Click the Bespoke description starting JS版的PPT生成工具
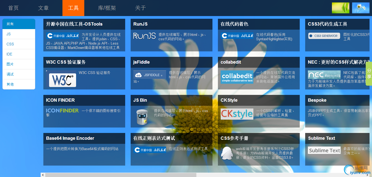This screenshot has width=372, height=177. click(339, 113)
